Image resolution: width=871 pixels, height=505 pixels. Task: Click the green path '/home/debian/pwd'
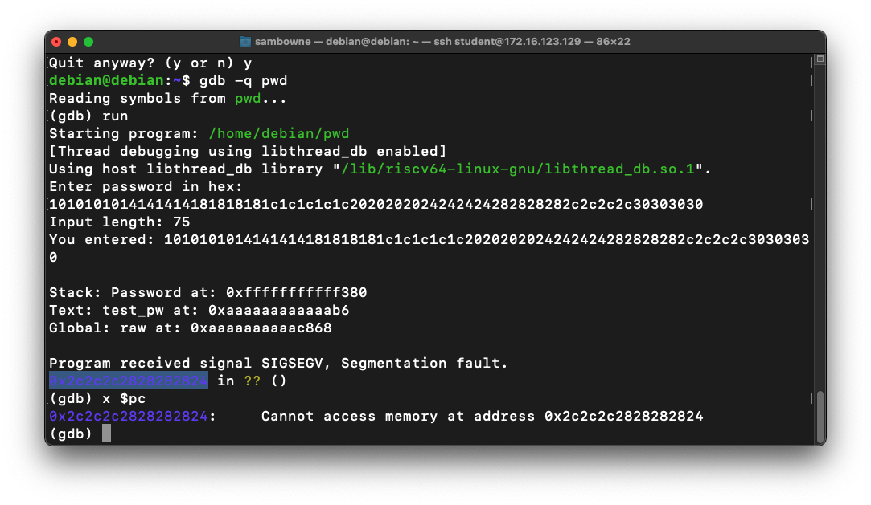click(279, 133)
